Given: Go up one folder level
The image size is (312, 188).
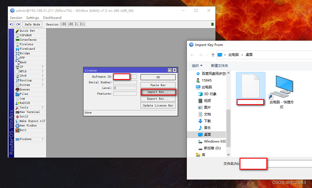Looking at the screenshot, I should point(213,55).
